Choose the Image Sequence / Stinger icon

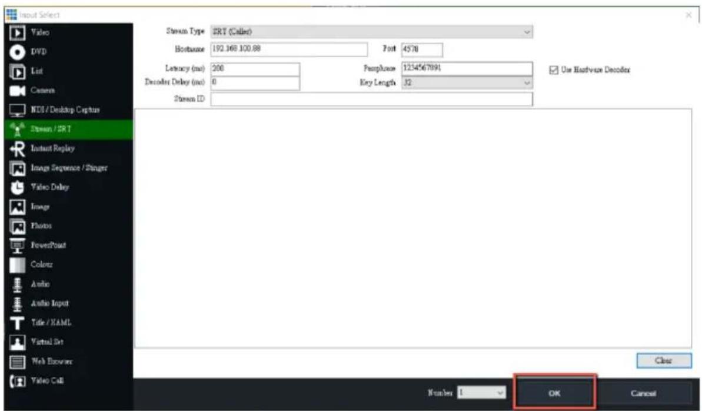coord(18,168)
